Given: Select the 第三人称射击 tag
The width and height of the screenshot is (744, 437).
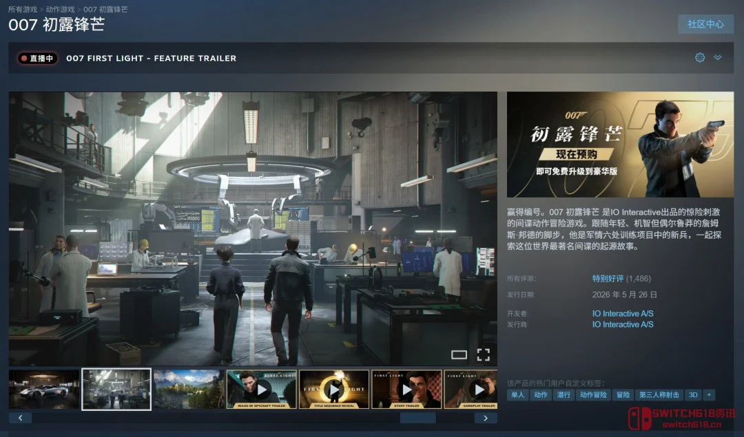Looking at the screenshot, I should pyautogui.click(x=659, y=395).
